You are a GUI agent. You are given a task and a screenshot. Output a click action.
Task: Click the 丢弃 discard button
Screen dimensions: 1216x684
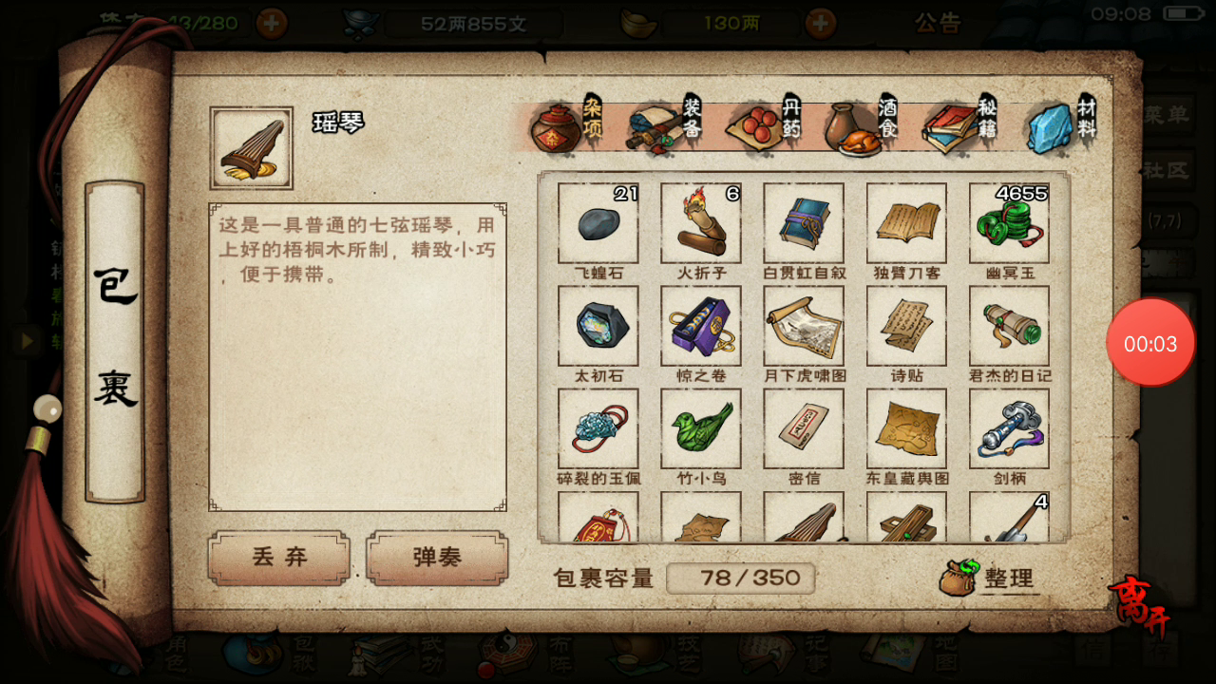pos(279,558)
